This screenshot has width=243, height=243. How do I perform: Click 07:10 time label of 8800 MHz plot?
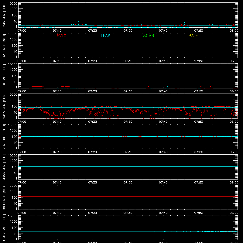tap(57, 213)
